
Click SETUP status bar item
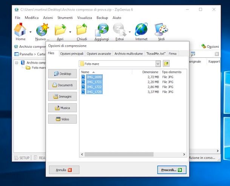(22, 158)
